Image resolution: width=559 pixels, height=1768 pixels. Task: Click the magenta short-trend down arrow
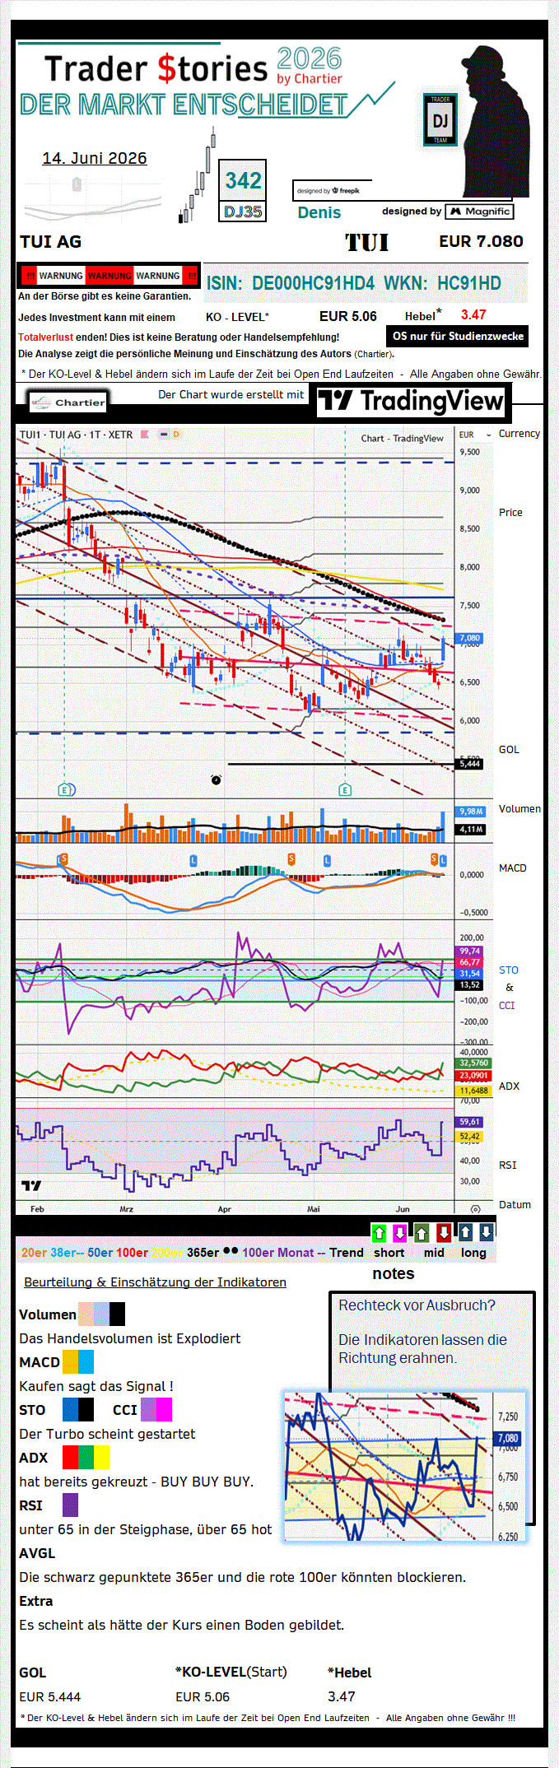click(399, 1232)
